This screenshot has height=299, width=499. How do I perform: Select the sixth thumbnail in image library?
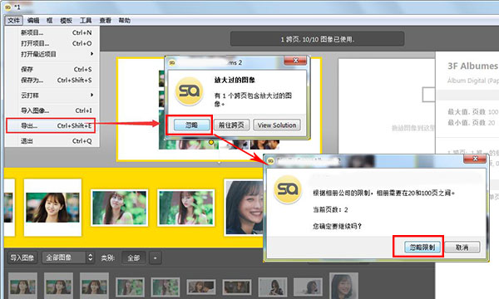200,287
